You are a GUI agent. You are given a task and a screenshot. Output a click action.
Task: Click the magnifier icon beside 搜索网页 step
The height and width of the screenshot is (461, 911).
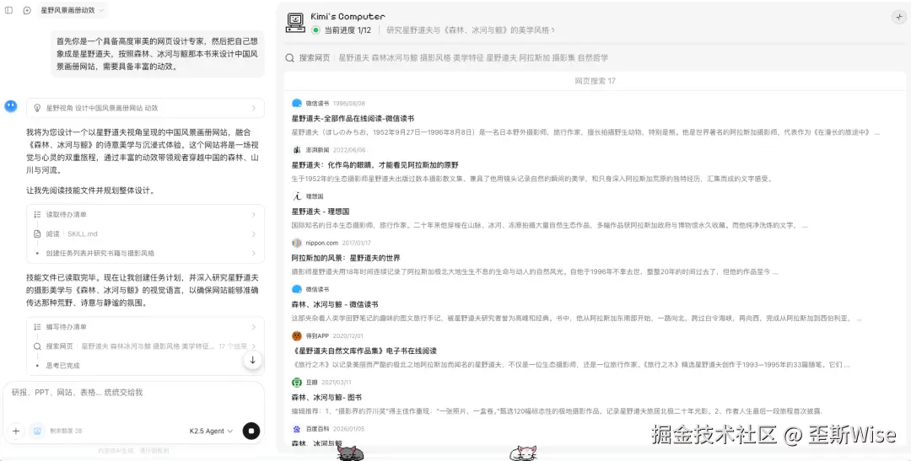[38, 346]
